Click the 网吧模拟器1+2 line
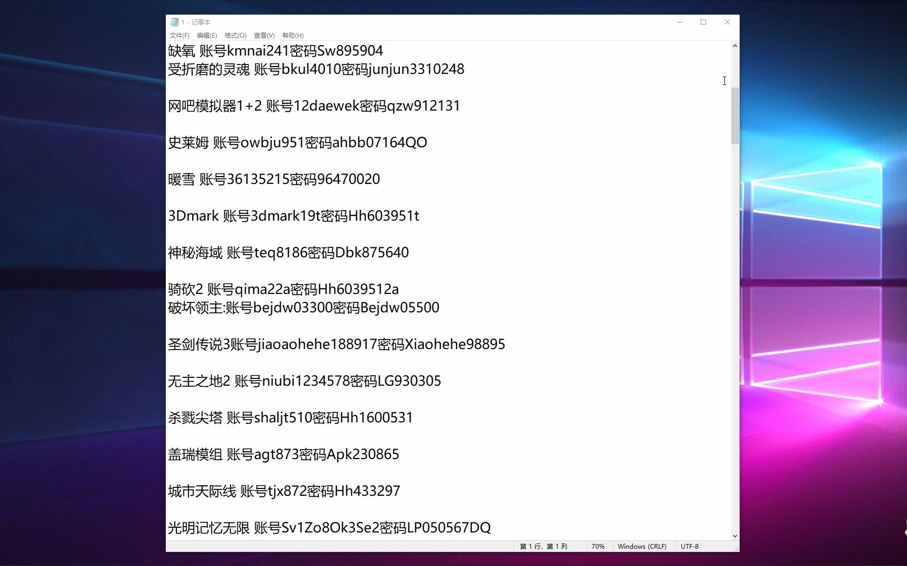This screenshot has height=566, width=907. (314, 106)
